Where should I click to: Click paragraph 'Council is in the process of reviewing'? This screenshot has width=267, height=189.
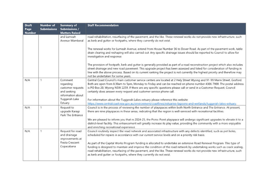click(164, 109)
